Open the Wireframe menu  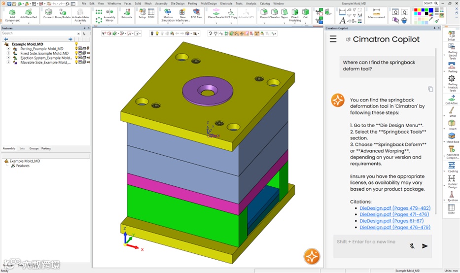pos(114,3)
